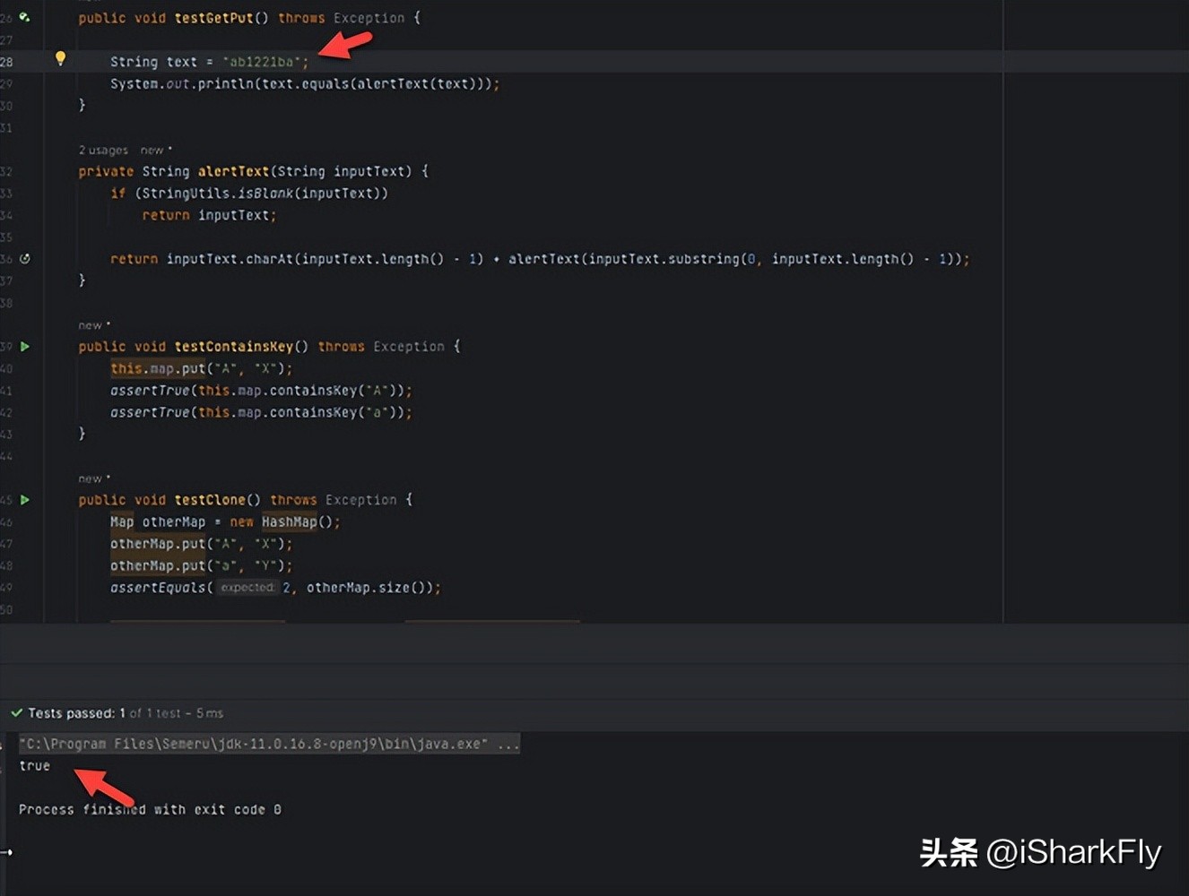Run testClone via green gutter arrow
This screenshot has height=896, width=1189.
24,500
